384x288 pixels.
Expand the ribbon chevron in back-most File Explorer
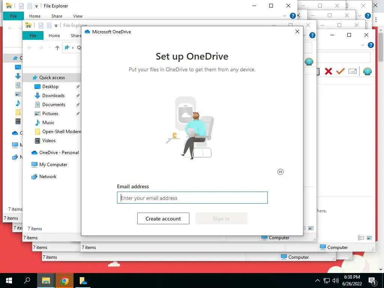tap(285, 16)
